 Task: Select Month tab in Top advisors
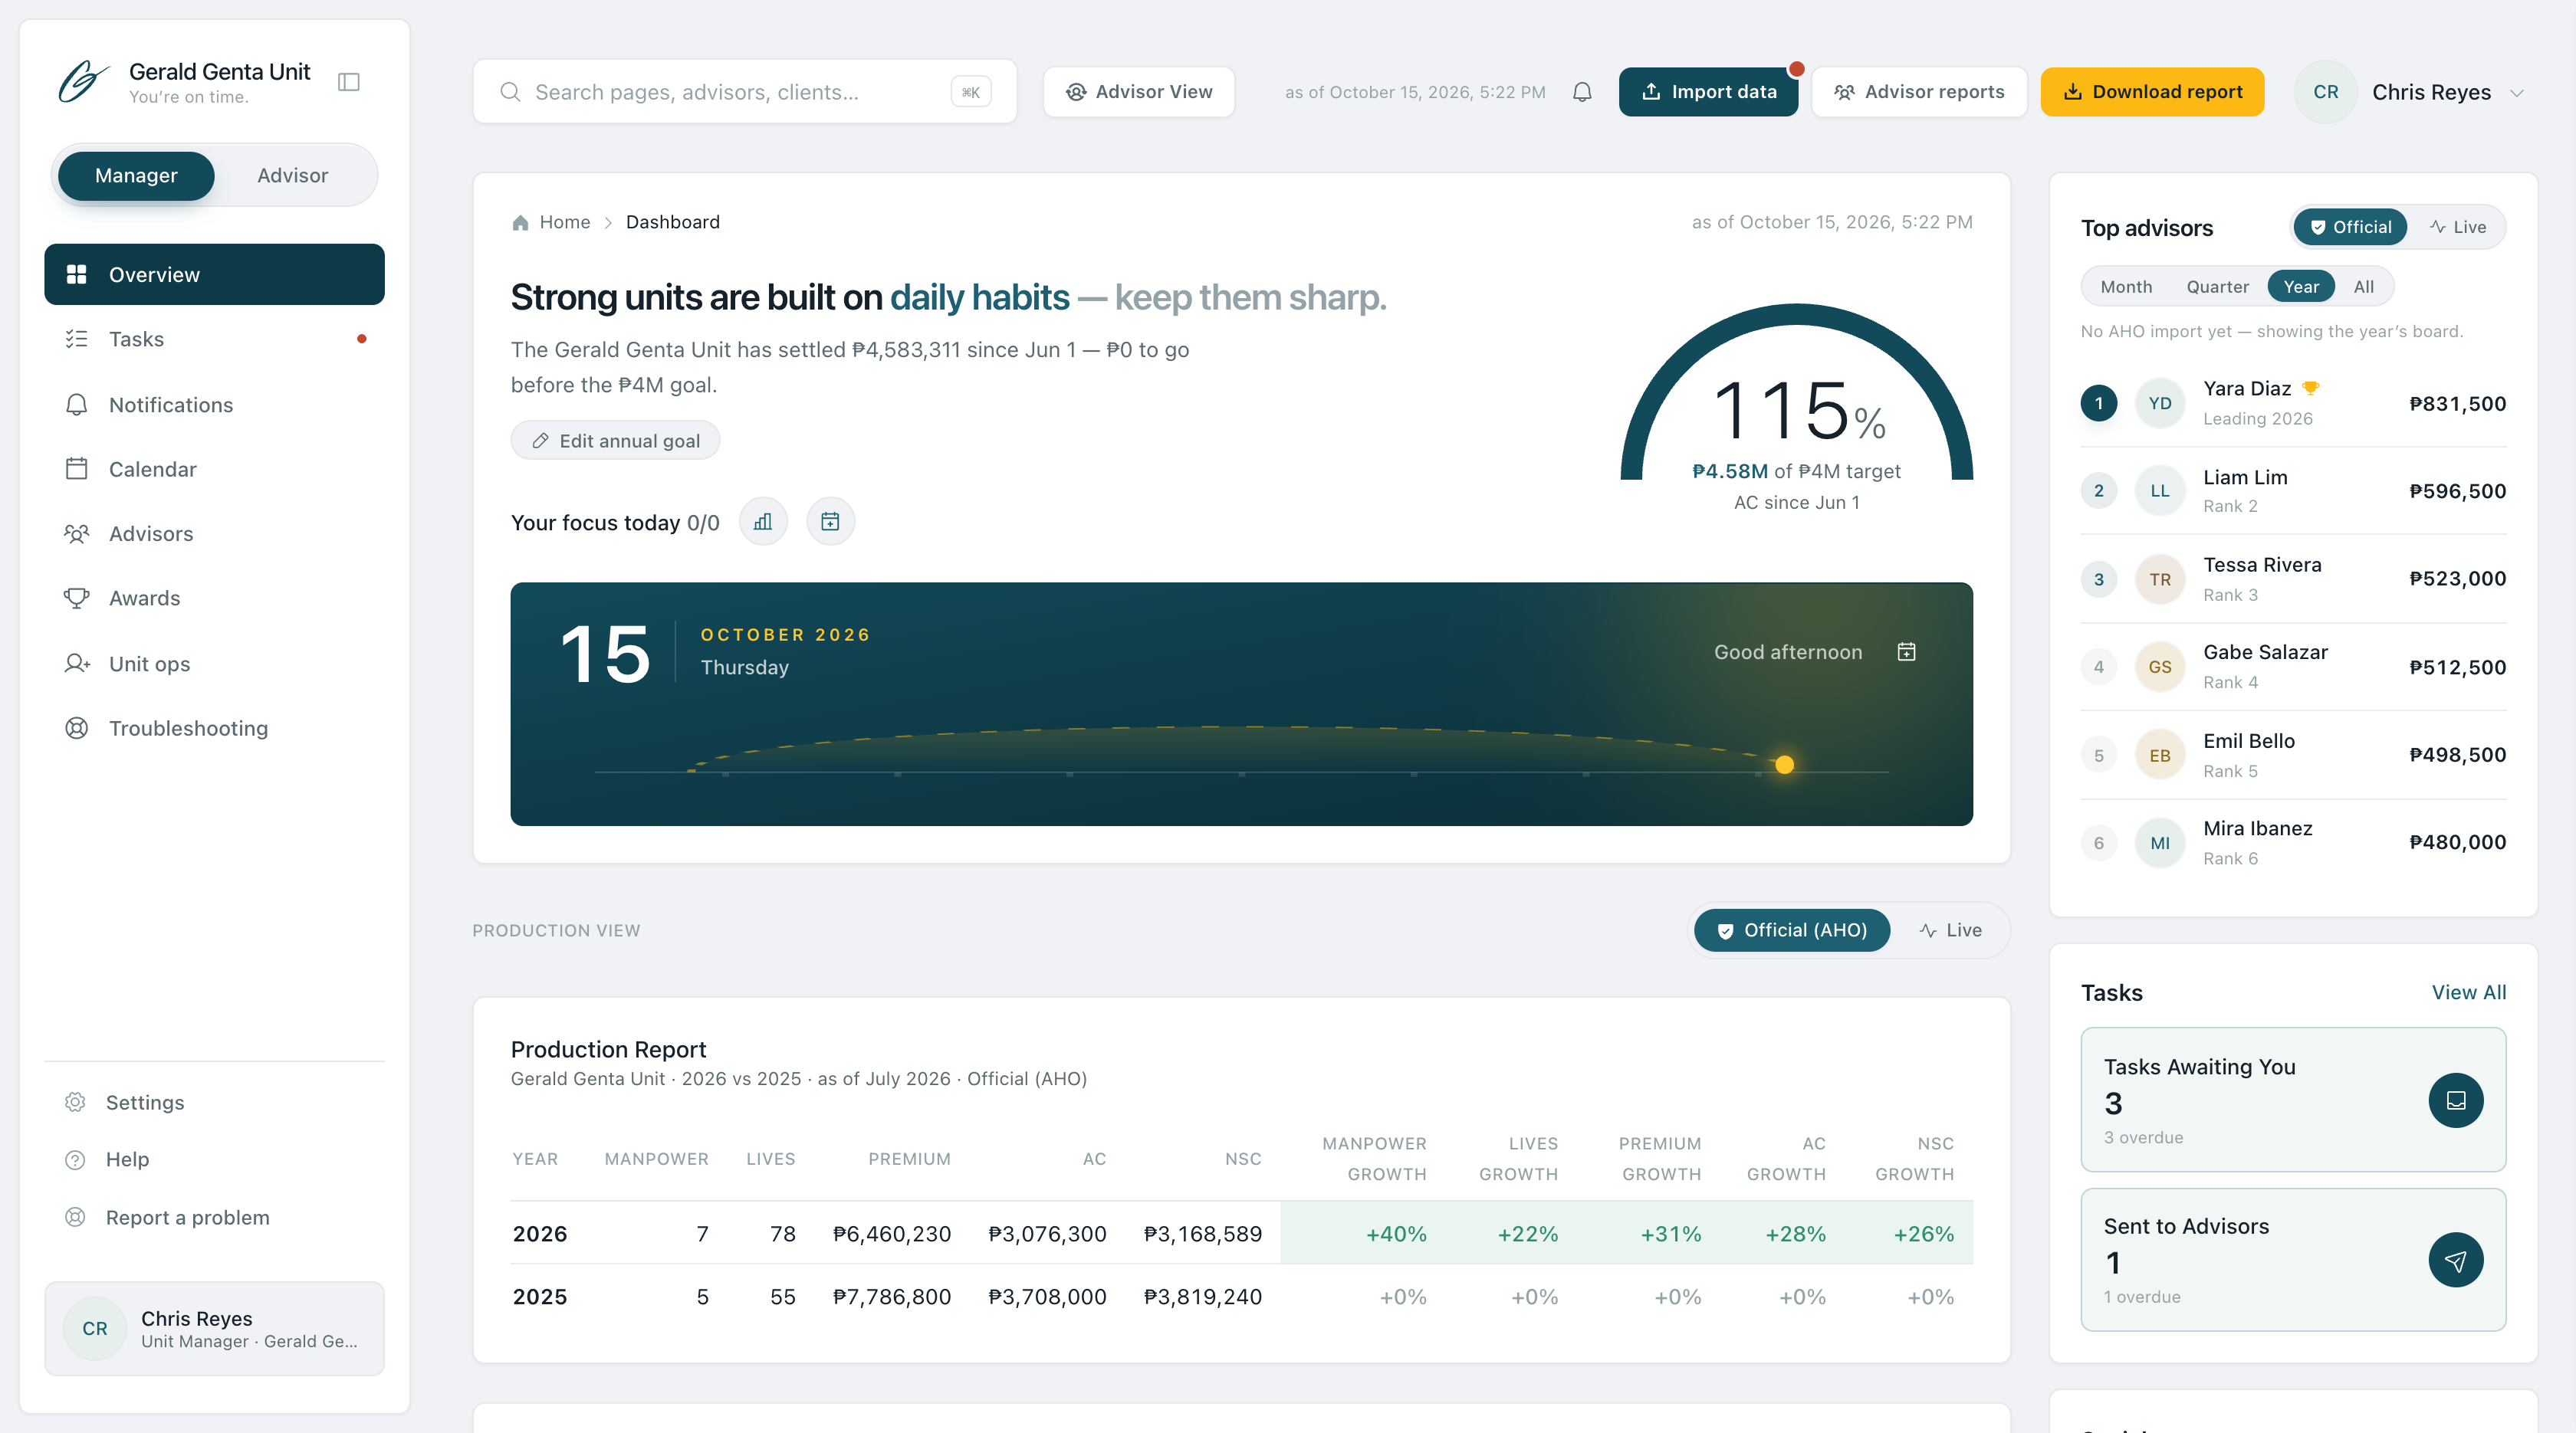pyautogui.click(x=2126, y=287)
